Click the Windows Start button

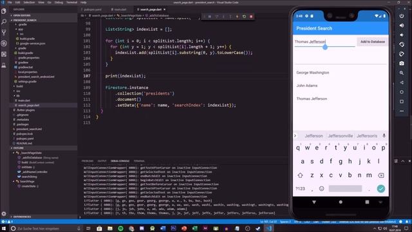click(x=4, y=228)
